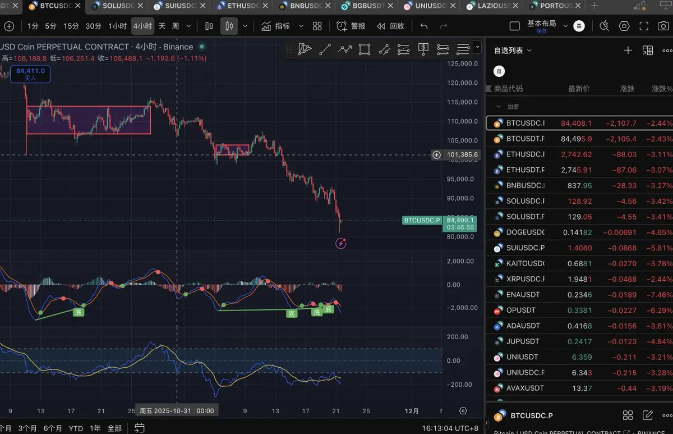Image resolution: width=673 pixels, height=434 pixels.
Task: Select the bar chart style icon
Action: point(209,26)
